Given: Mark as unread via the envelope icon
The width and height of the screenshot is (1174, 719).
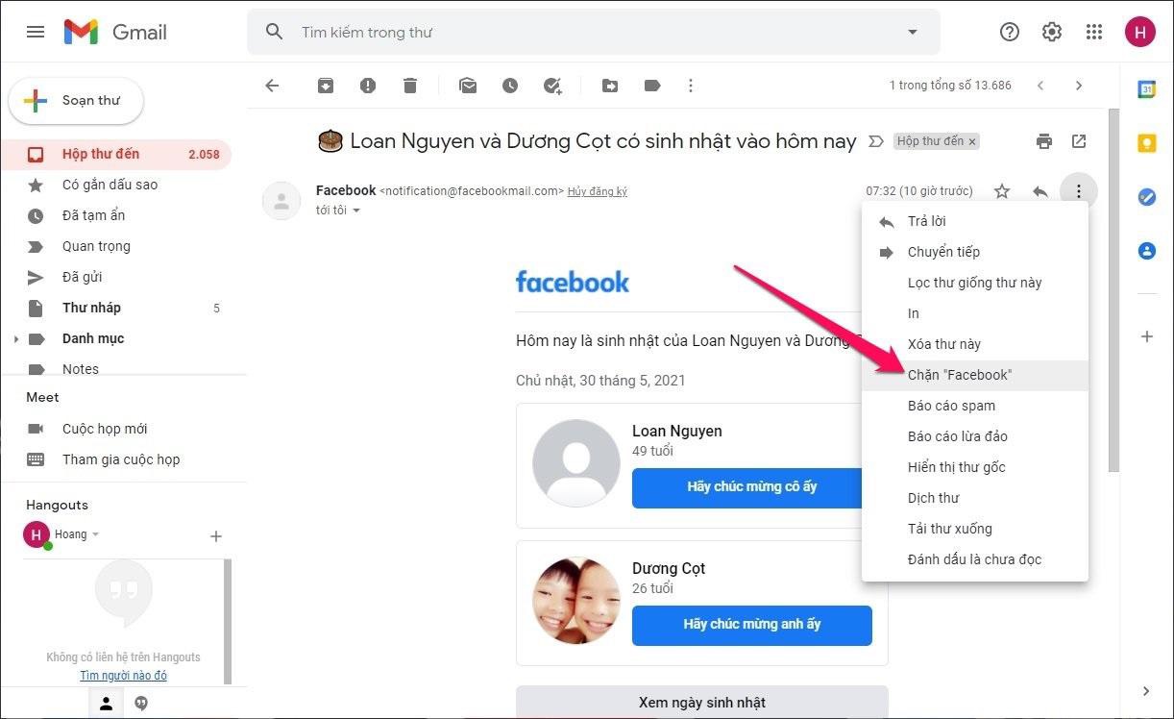Looking at the screenshot, I should 468,86.
